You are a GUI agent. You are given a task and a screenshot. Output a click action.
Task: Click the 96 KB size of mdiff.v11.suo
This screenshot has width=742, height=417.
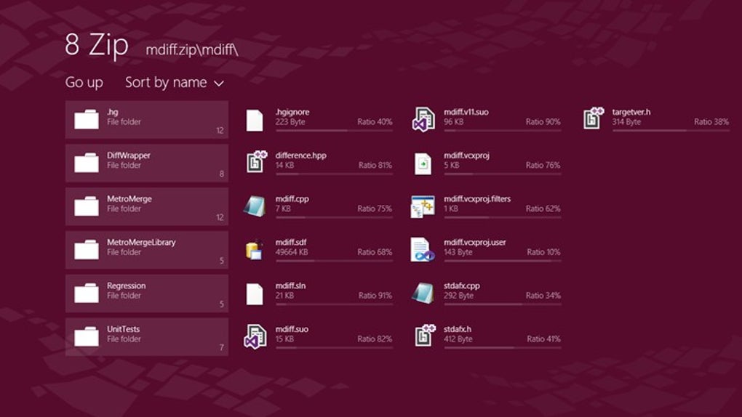[453, 122]
